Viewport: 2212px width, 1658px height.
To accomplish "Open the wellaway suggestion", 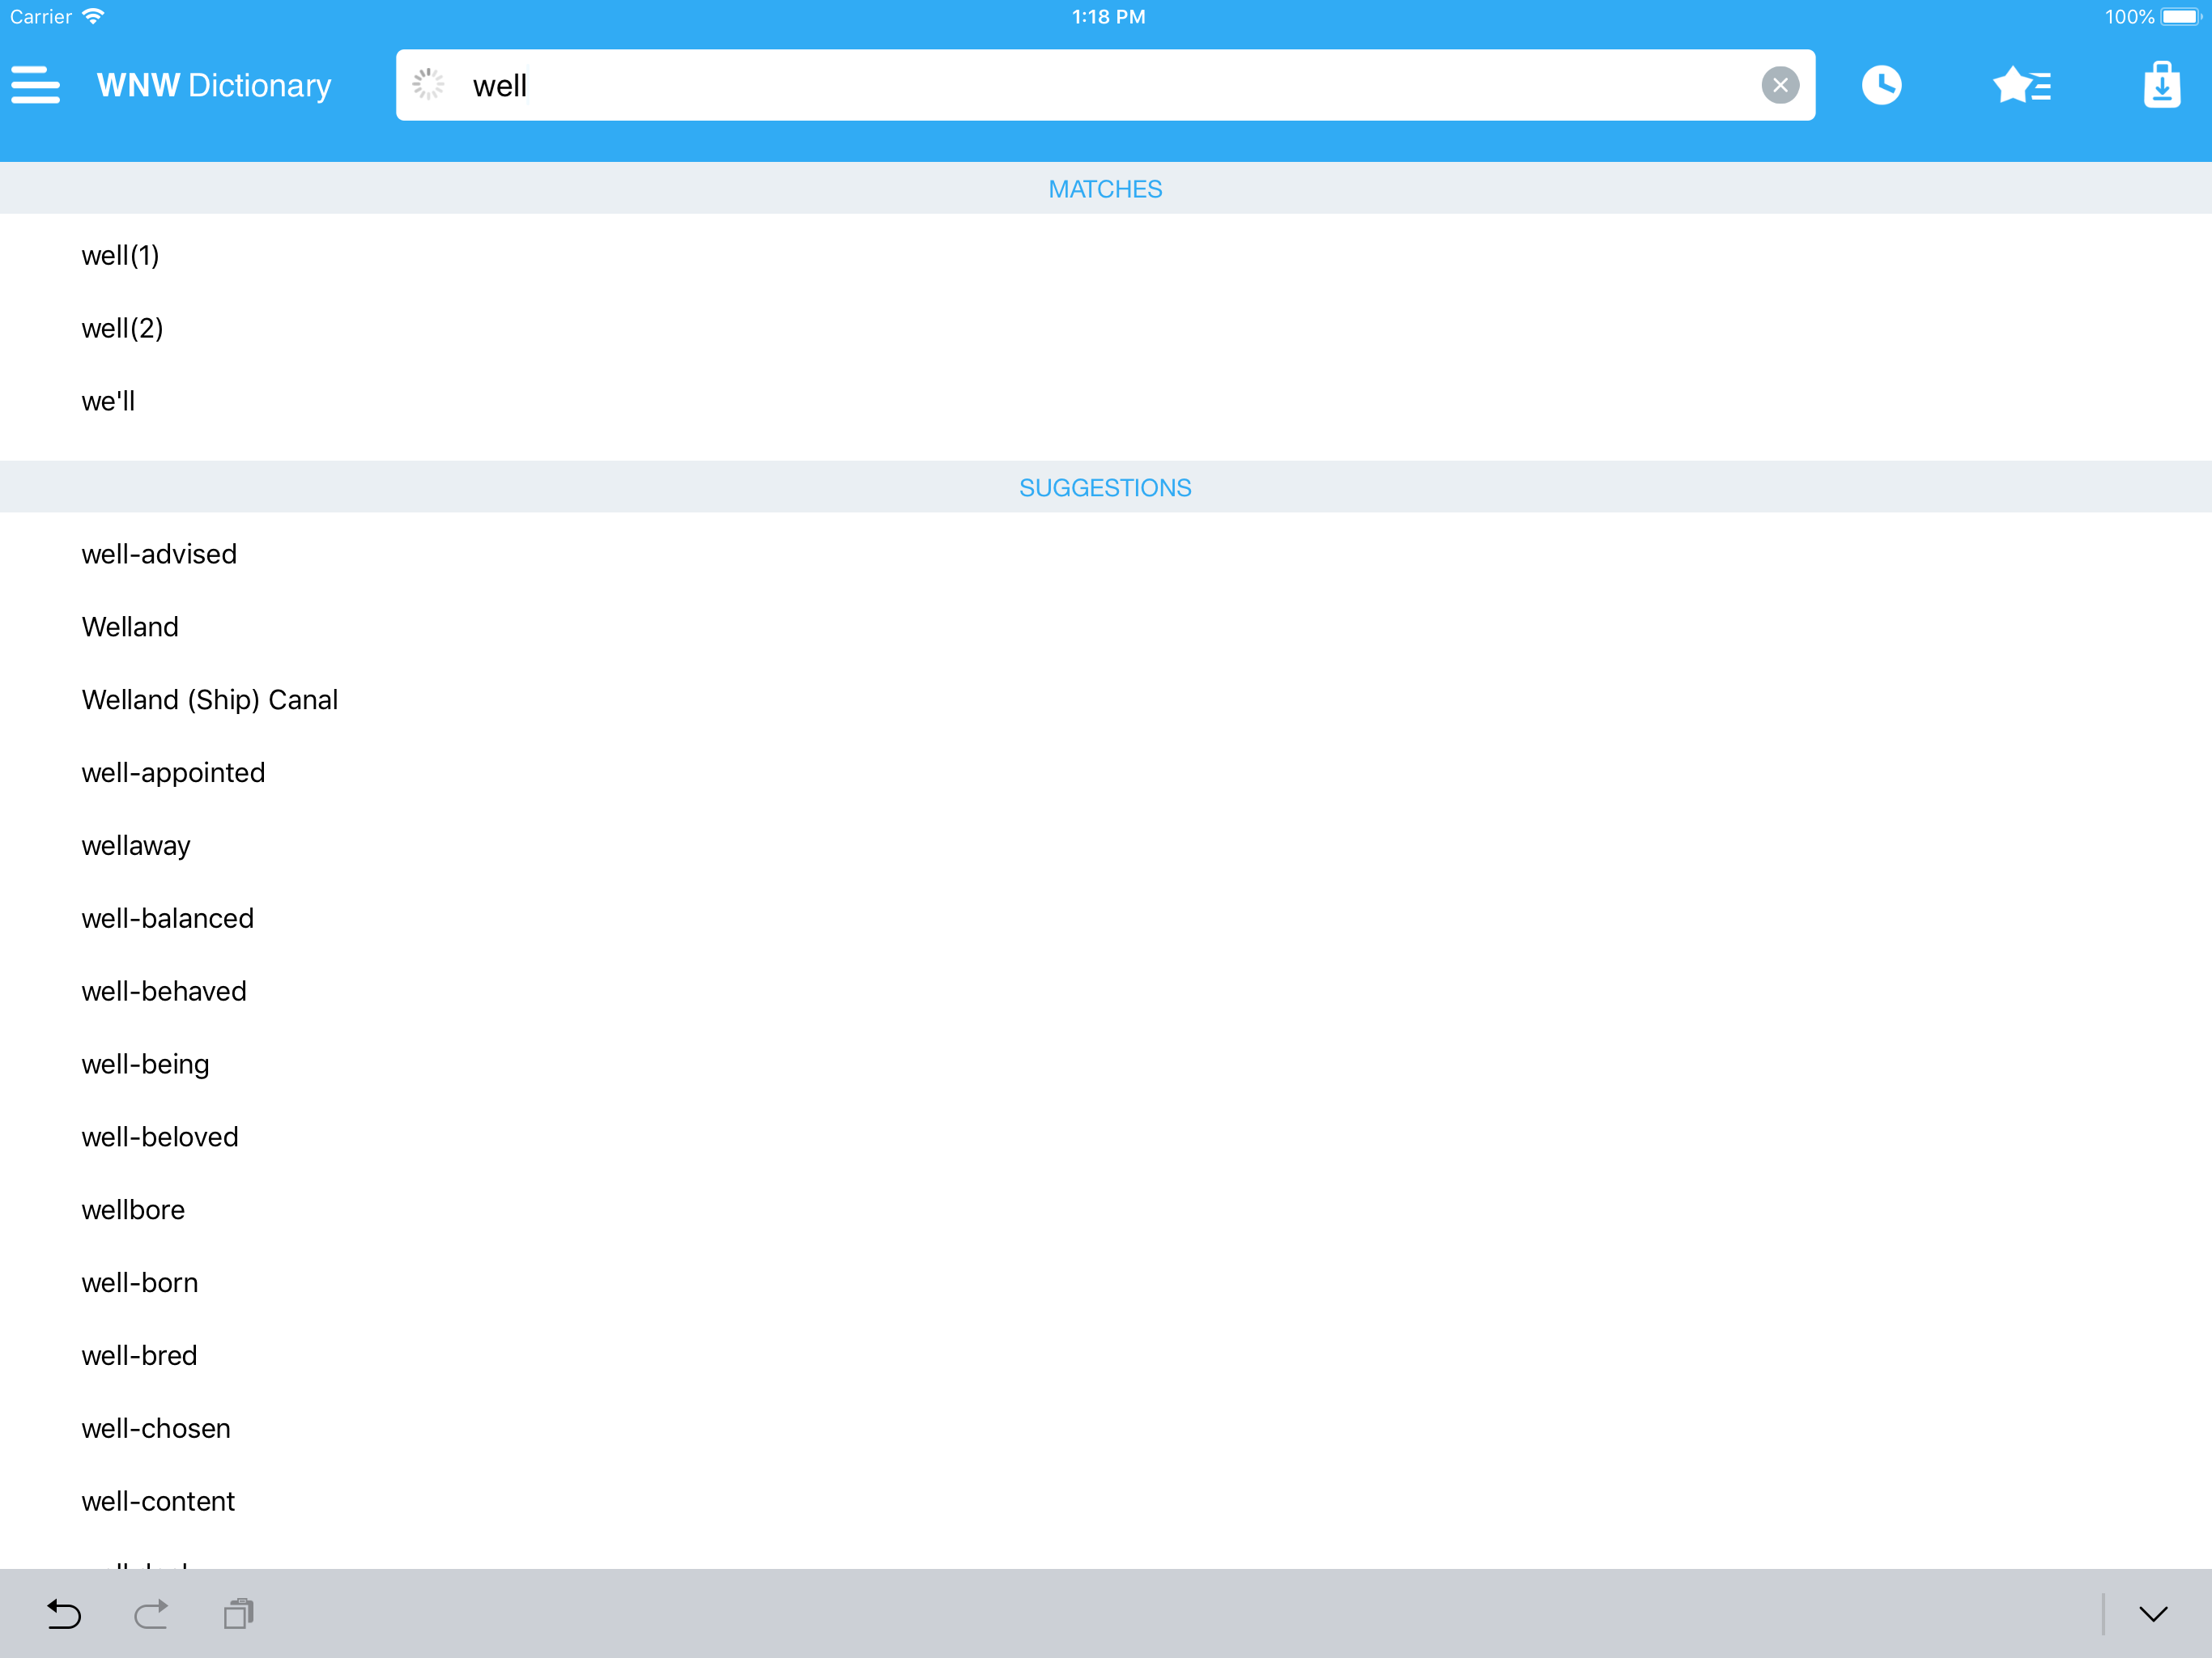I will (136, 846).
